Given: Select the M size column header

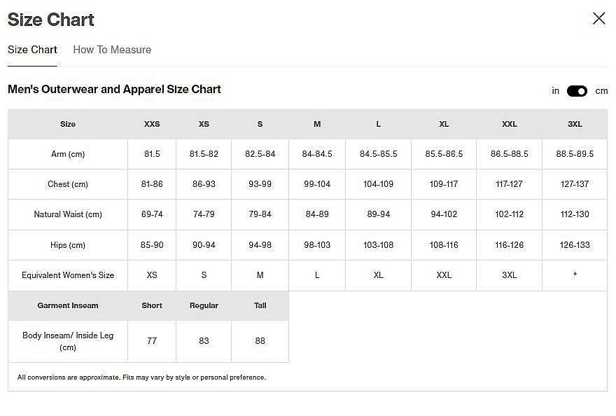Looking at the screenshot, I should pos(317,124).
